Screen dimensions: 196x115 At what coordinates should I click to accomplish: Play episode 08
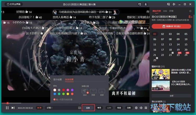tap(170, 39)
